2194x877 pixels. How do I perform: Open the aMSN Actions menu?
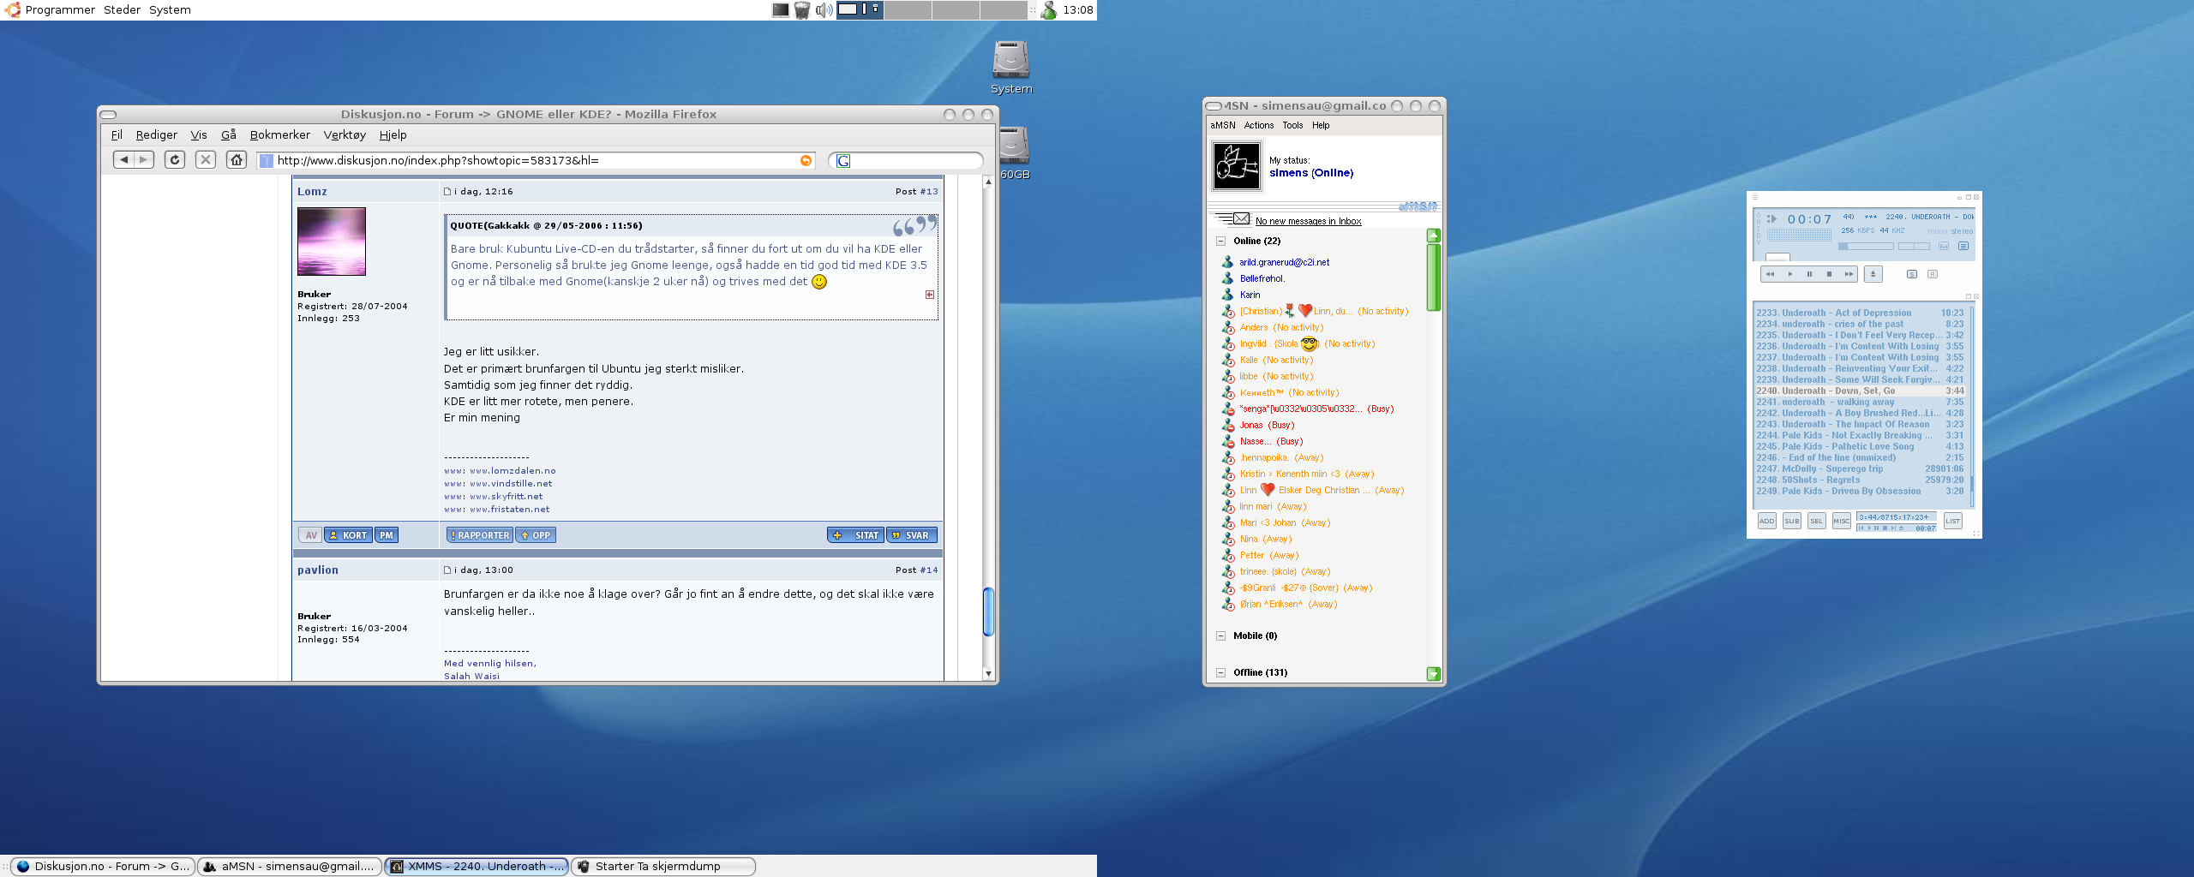coord(1259,125)
